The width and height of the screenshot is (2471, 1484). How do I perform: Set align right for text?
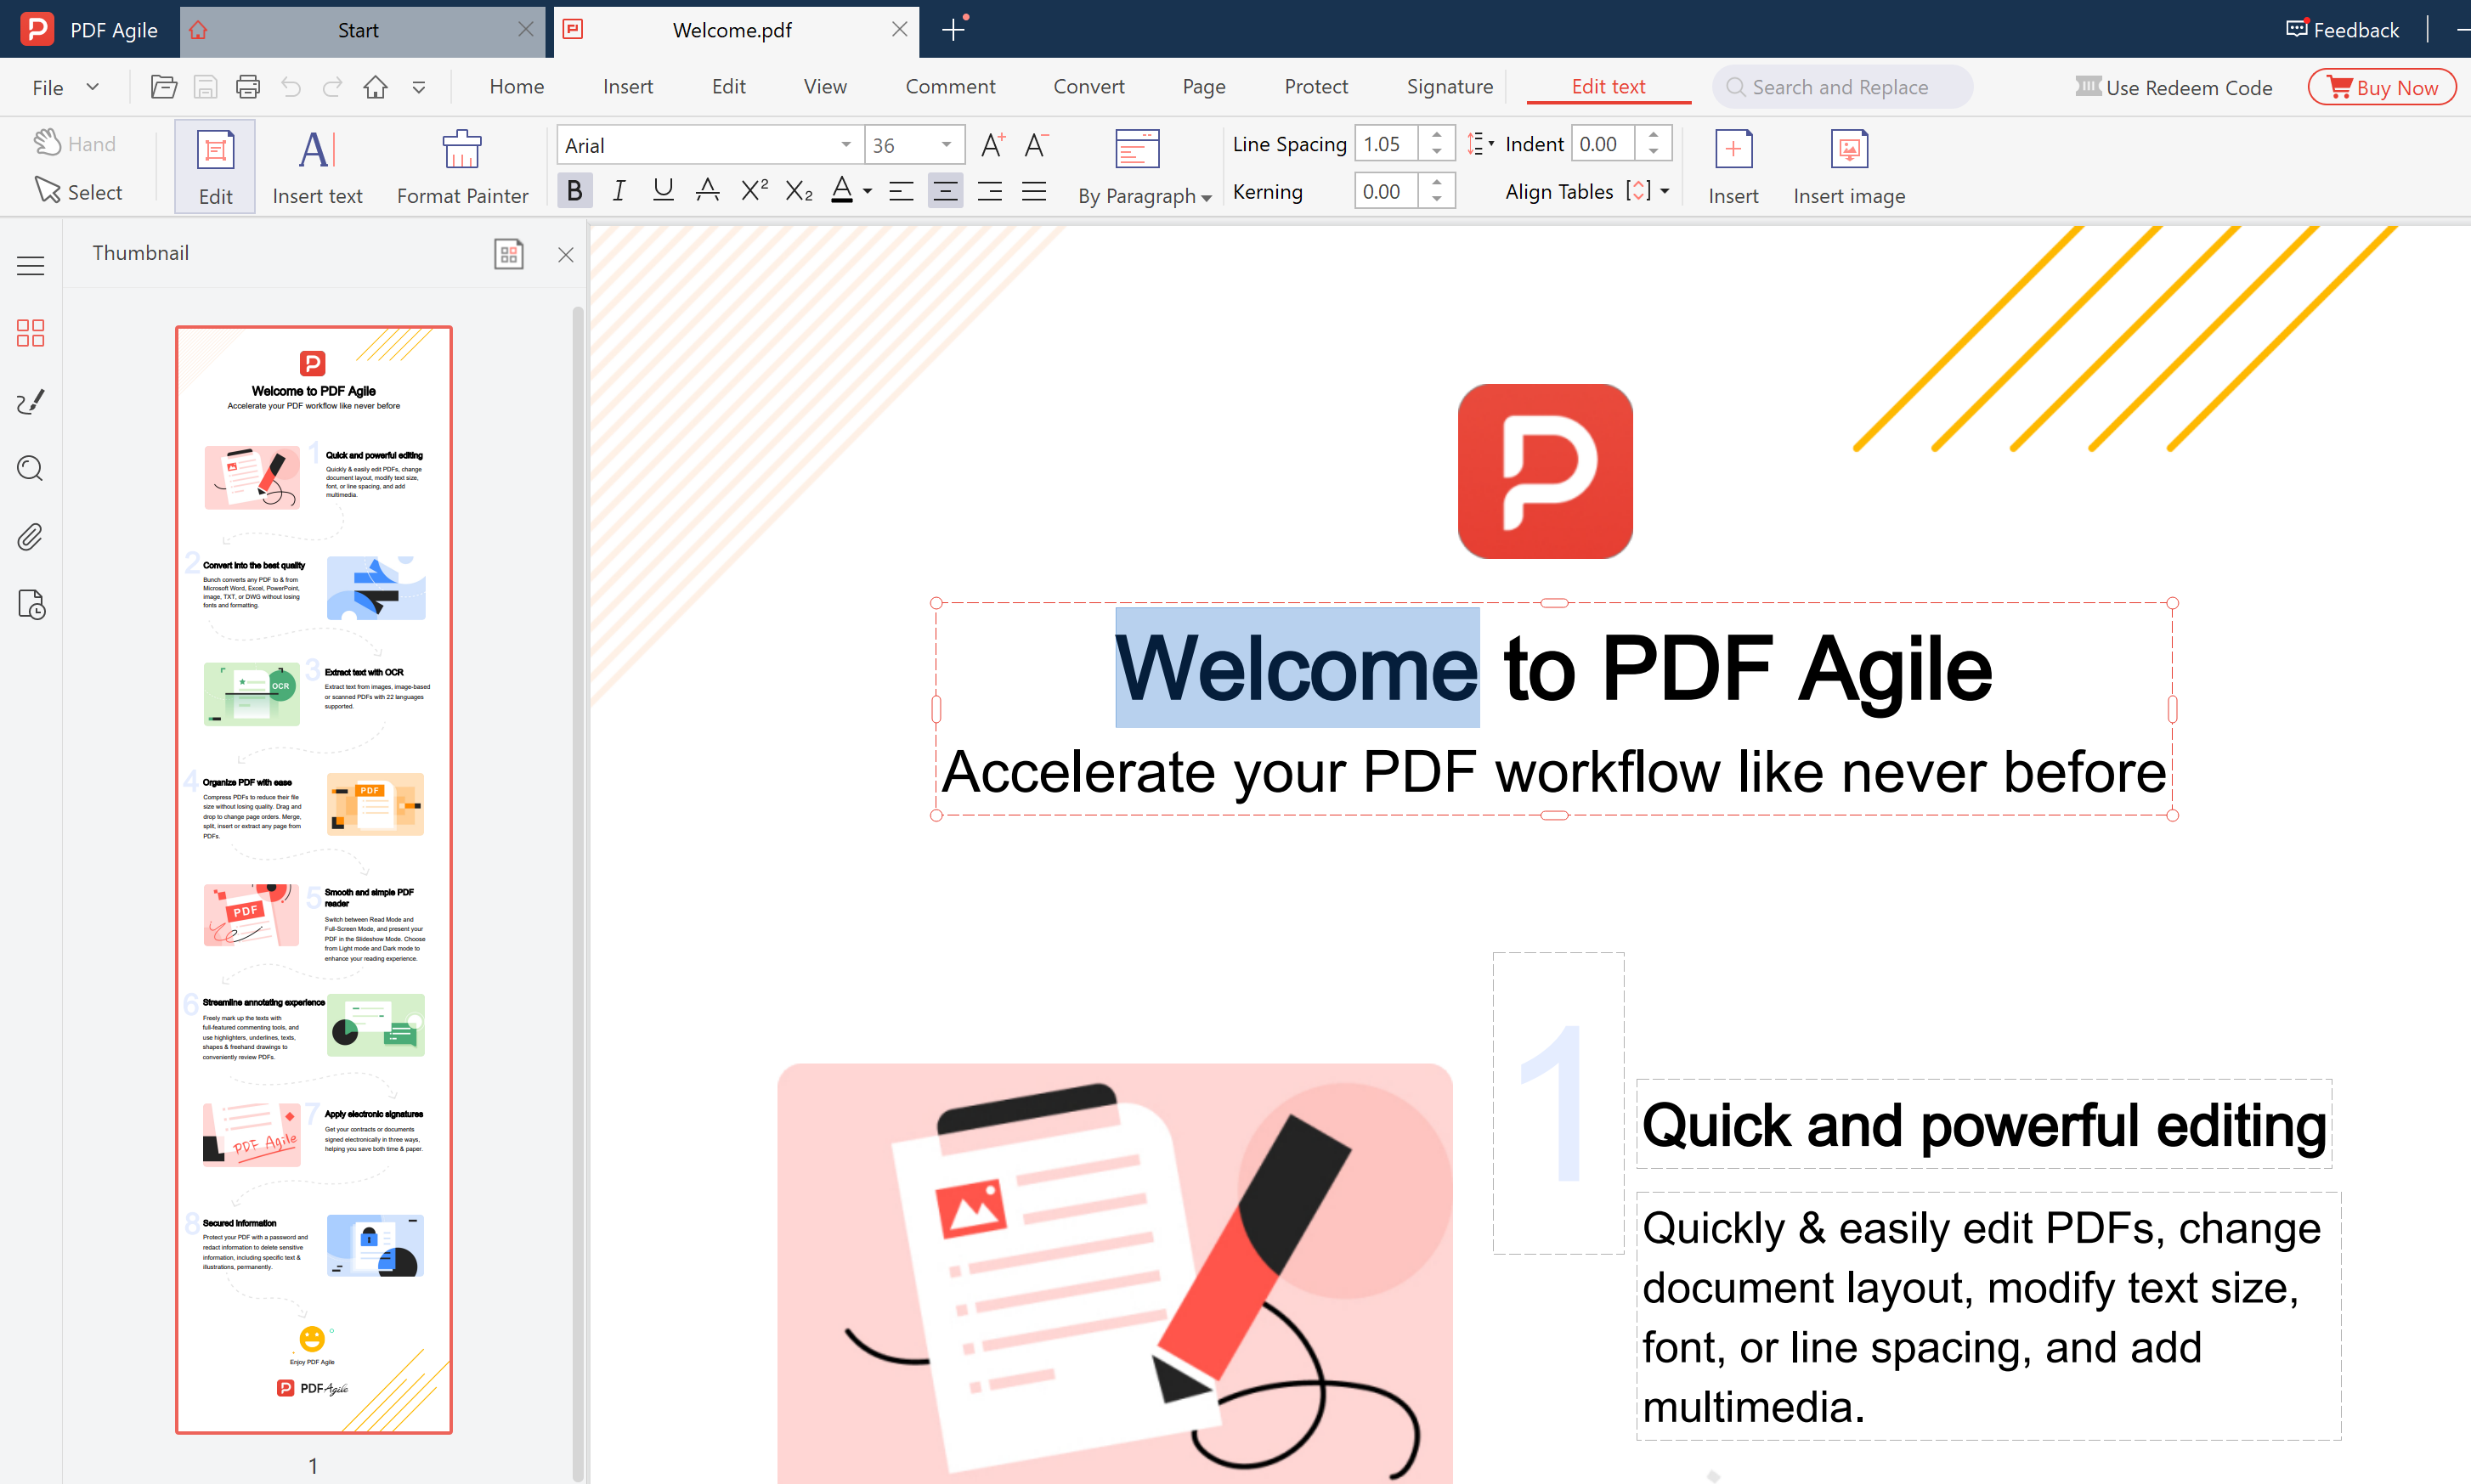990,190
